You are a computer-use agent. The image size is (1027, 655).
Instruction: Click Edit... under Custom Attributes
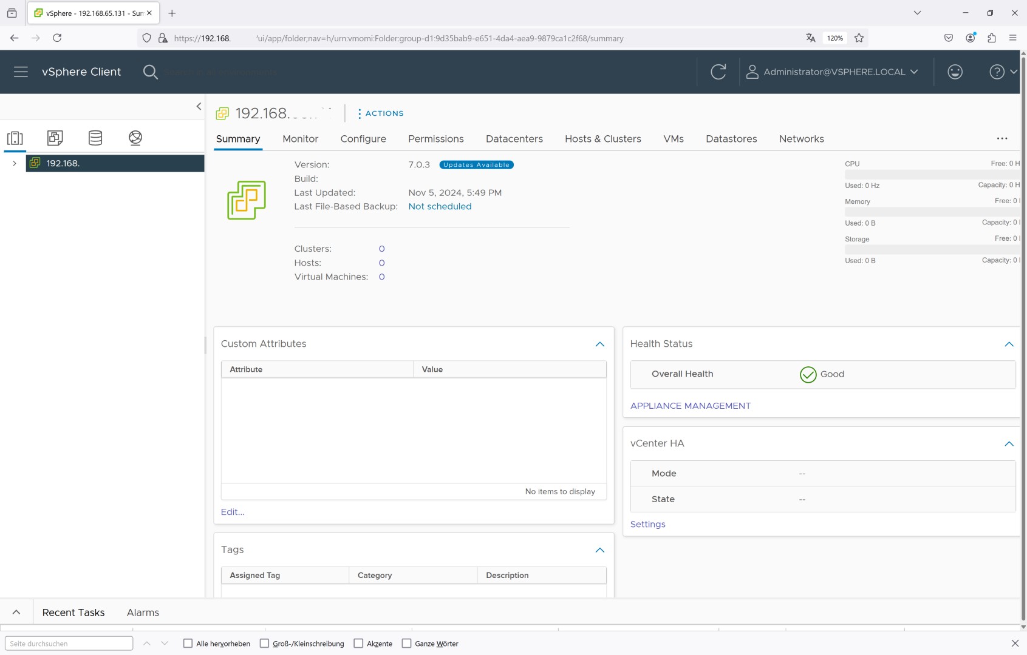pyautogui.click(x=233, y=512)
